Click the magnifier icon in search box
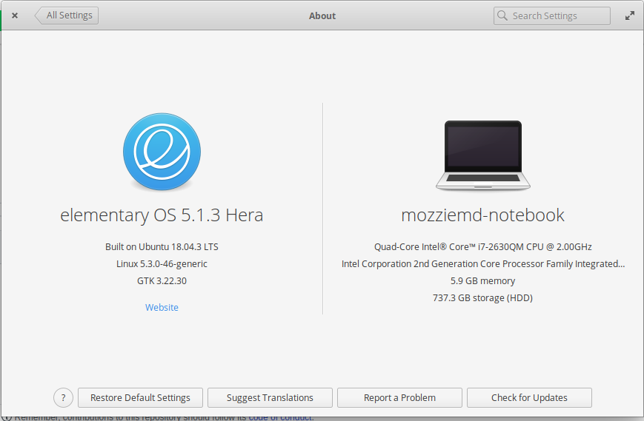Image resolution: width=644 pixels, height=421 pixels. pos(502,16)
